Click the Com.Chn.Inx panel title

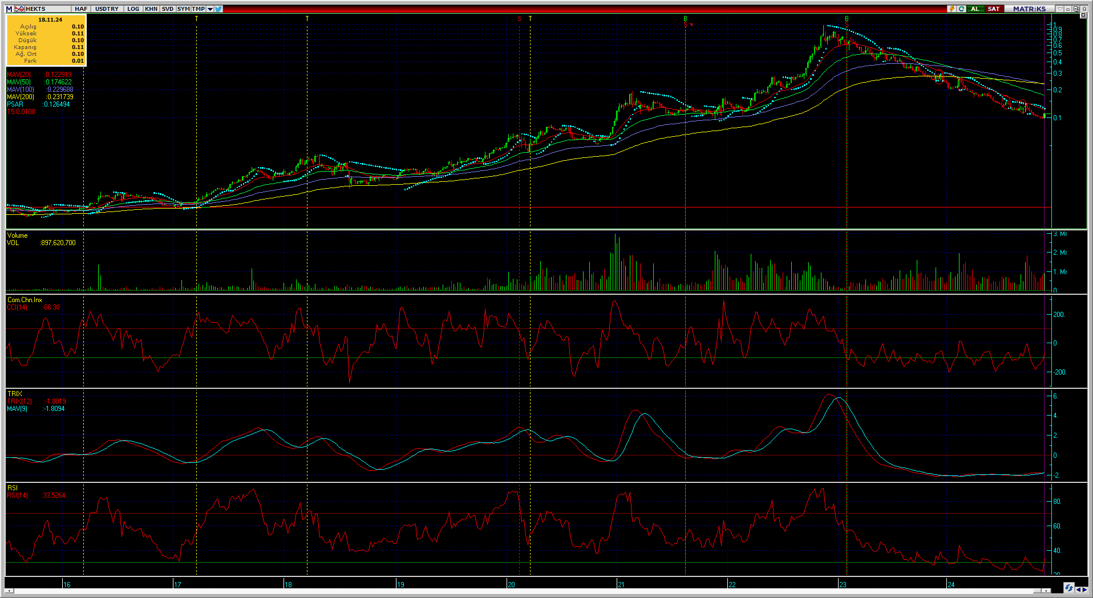point(25,300)
